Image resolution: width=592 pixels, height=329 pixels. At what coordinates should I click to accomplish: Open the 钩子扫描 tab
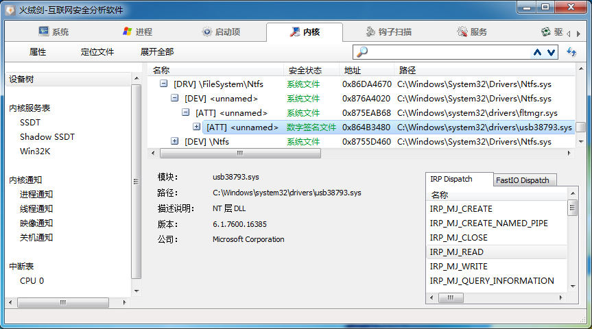click(x=388, y=32)
